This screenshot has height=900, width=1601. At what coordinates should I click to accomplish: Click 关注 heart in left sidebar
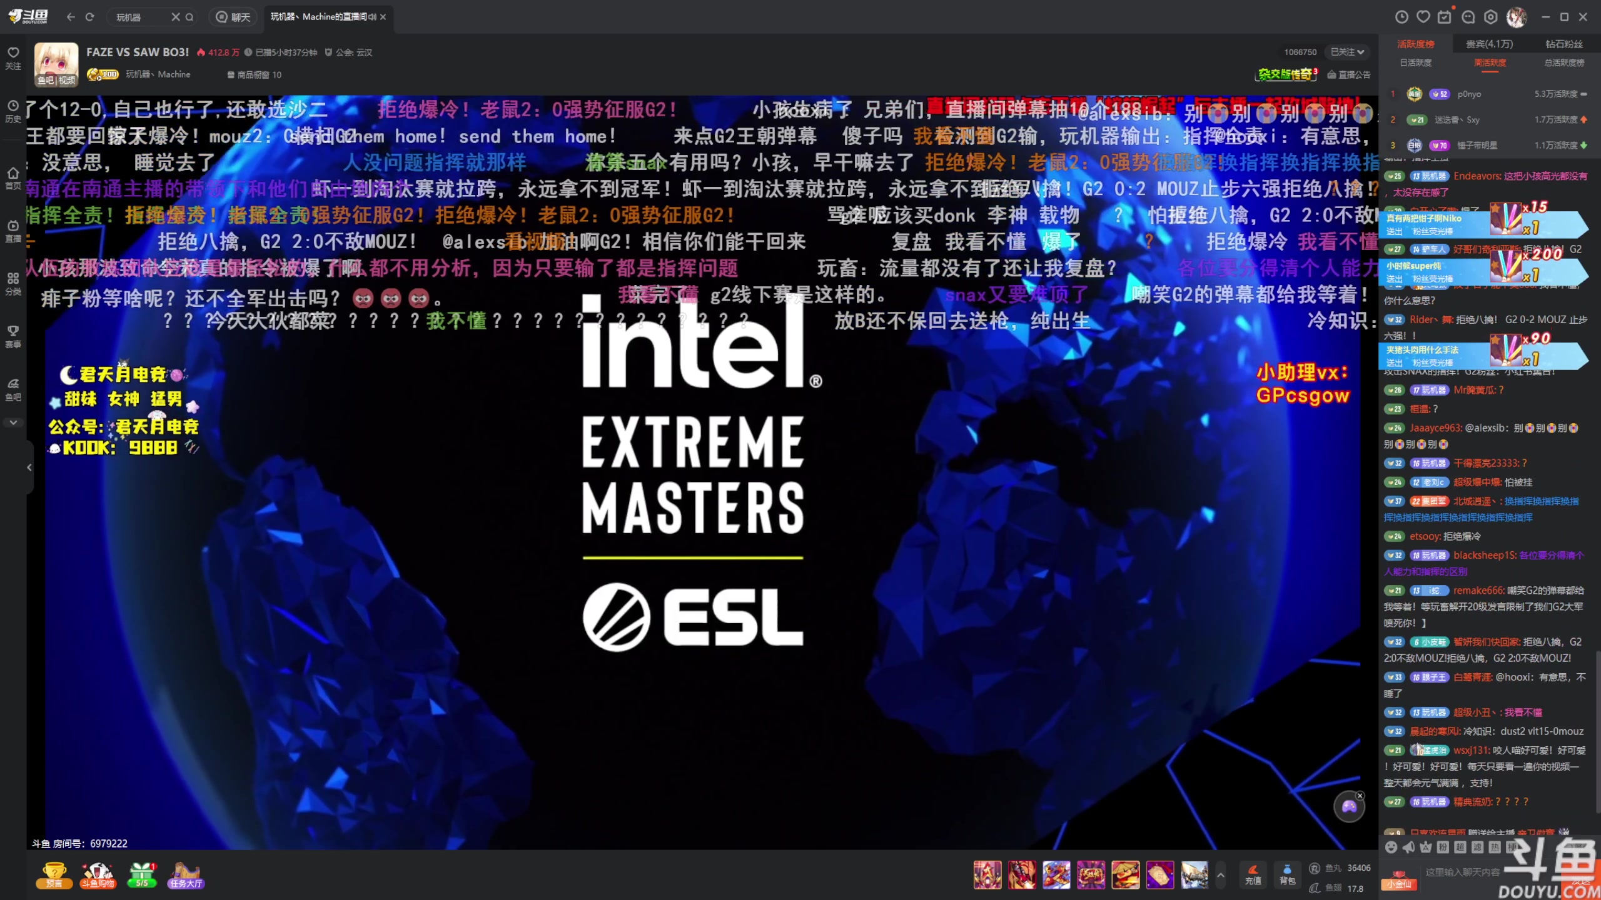pyautogui.click(x=13, y=57)
